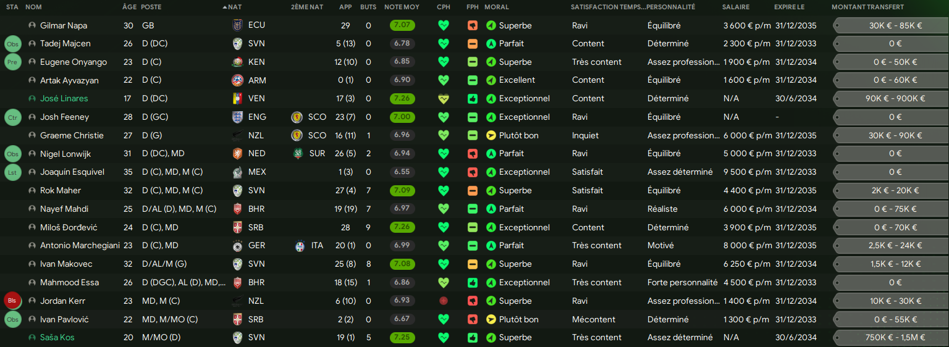Image resolution: width=949 pixels, height=347 pixels.
Task: Sort players by the SALAIRE column header
Action: [735, 7]
